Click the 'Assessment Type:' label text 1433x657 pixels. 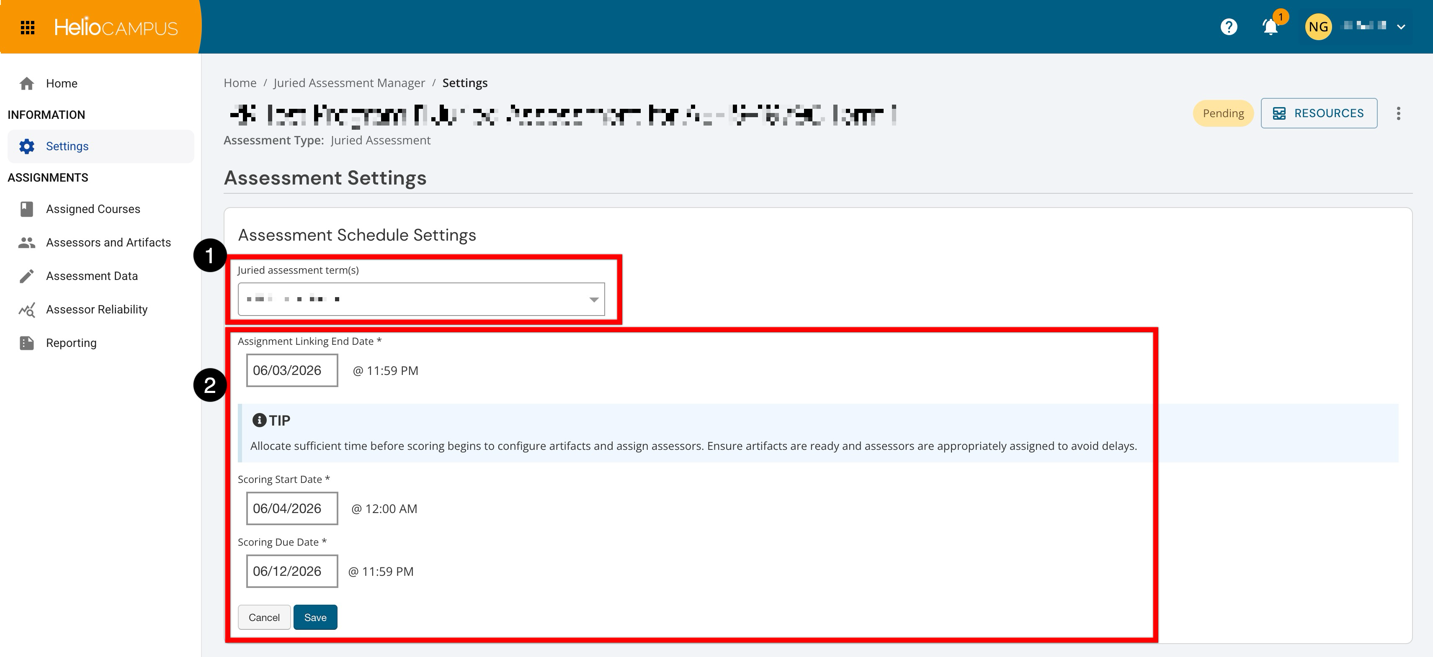click(274, 140)
